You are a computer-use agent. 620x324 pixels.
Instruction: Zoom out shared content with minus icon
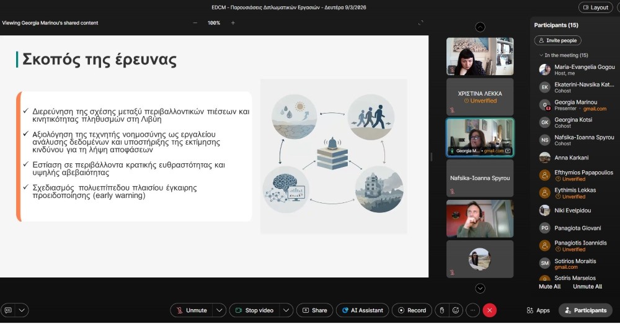click(195, 23)
